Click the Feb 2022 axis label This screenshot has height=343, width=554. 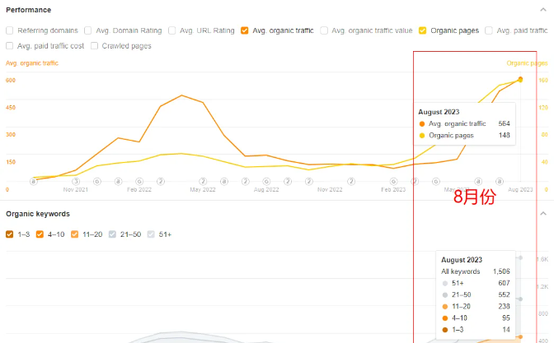click(139, 190)
